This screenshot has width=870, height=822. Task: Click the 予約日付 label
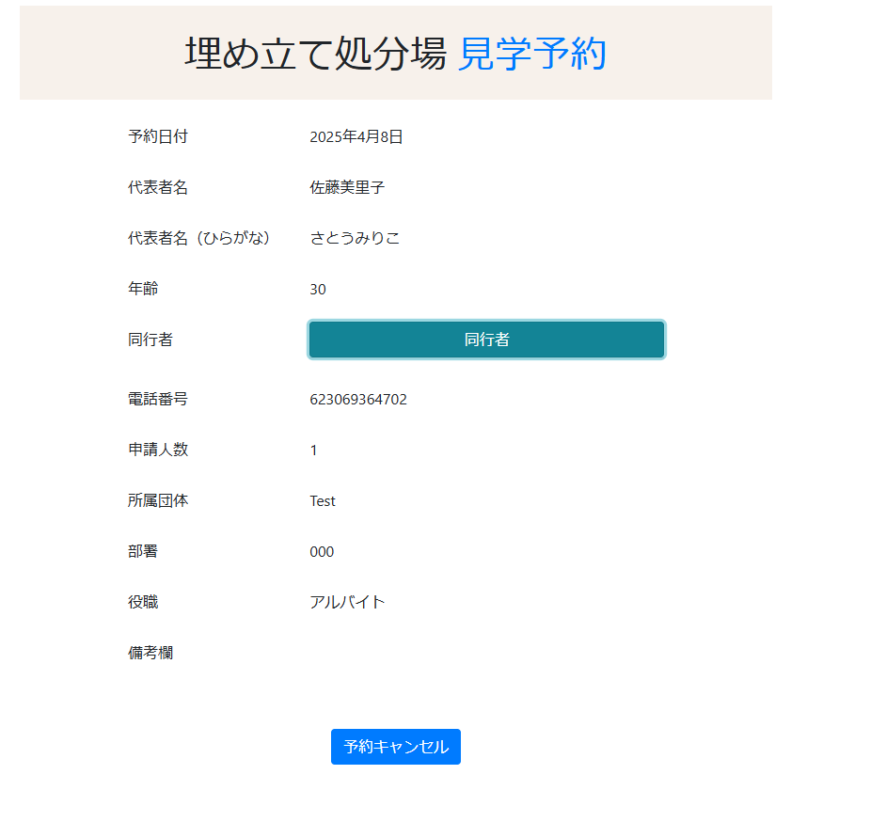click(158, 137)
